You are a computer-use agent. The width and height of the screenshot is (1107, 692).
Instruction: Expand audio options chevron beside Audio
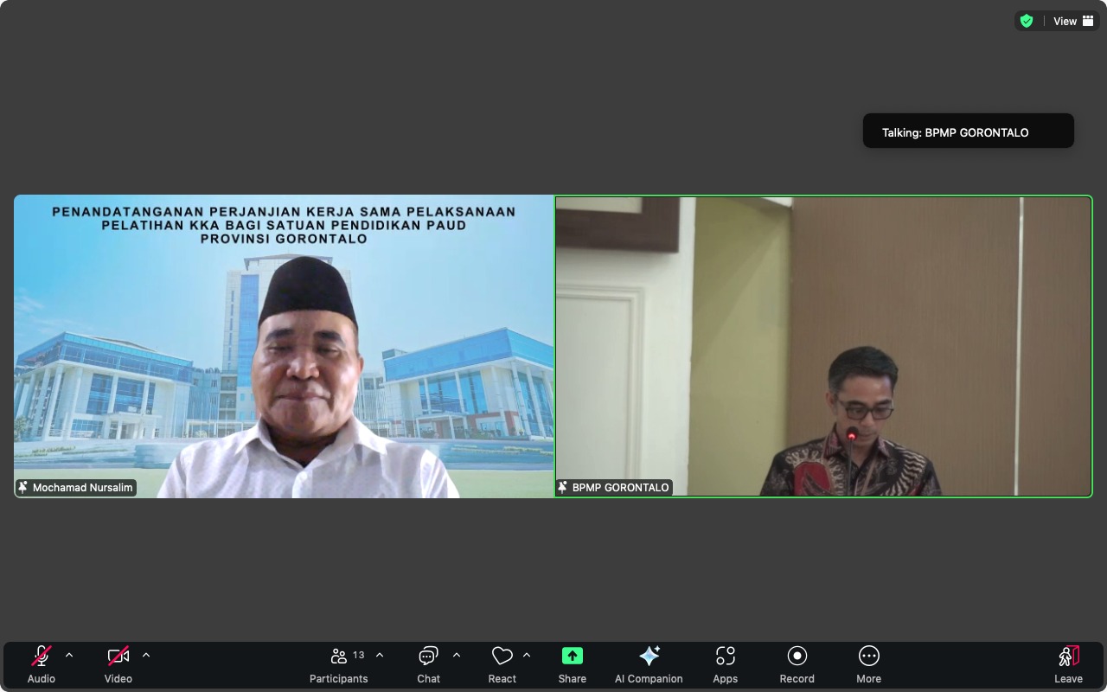pyautogui.click(x=69, y=656)
